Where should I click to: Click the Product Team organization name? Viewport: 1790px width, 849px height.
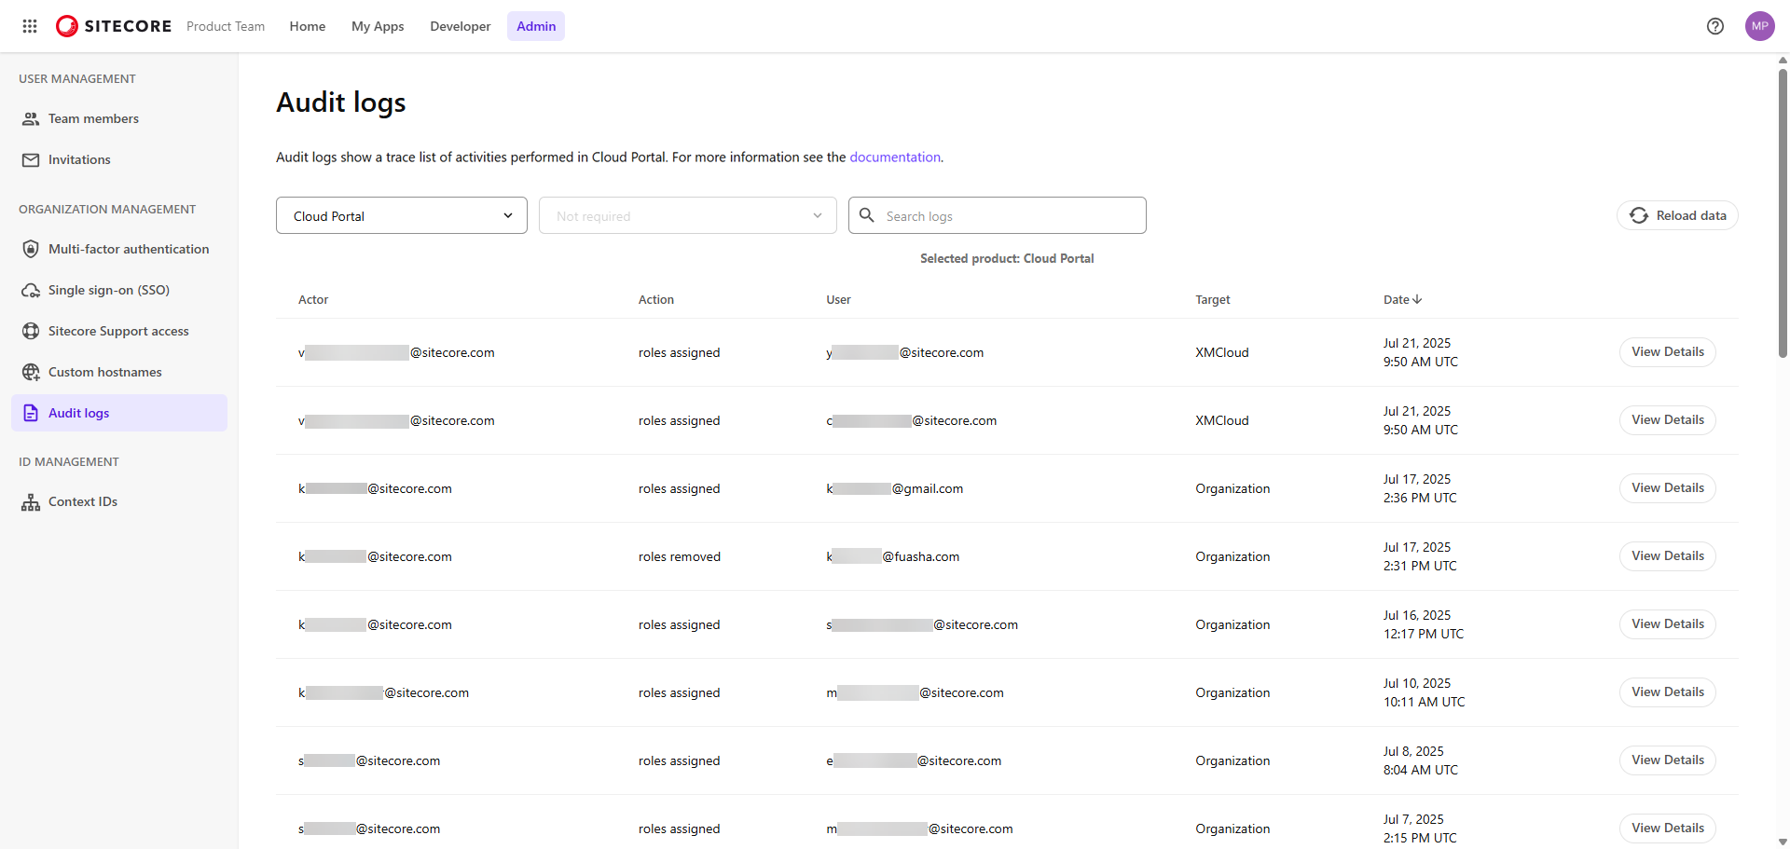pyautogui.click(x=226, y=26)
